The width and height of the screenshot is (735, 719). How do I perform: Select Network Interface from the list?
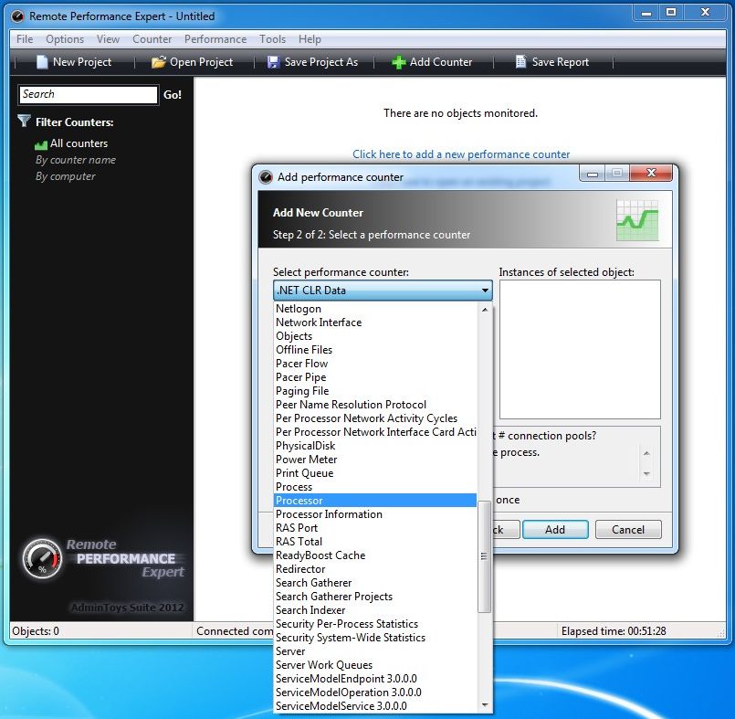point(375,322)
